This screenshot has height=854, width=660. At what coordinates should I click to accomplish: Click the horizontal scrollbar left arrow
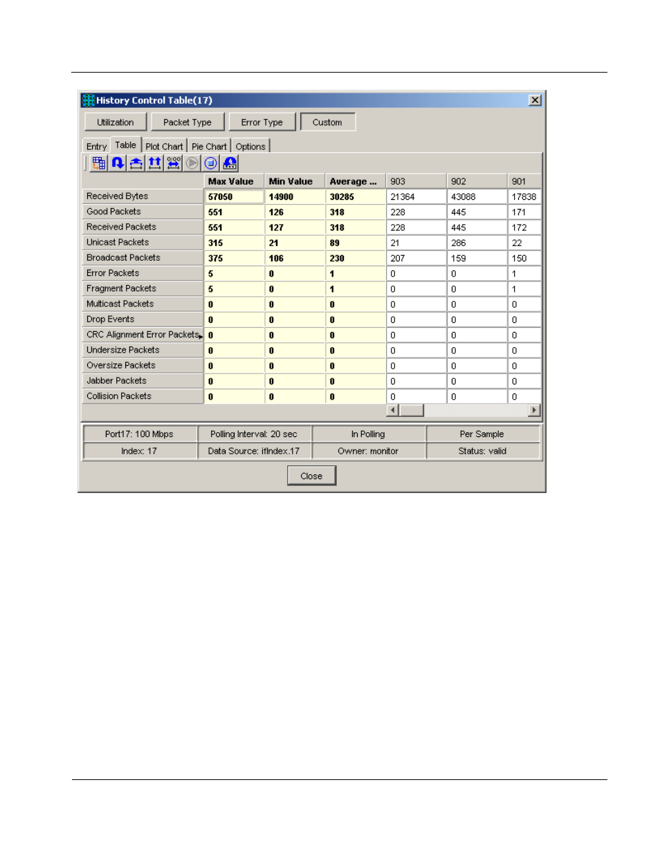click(393, 410)
